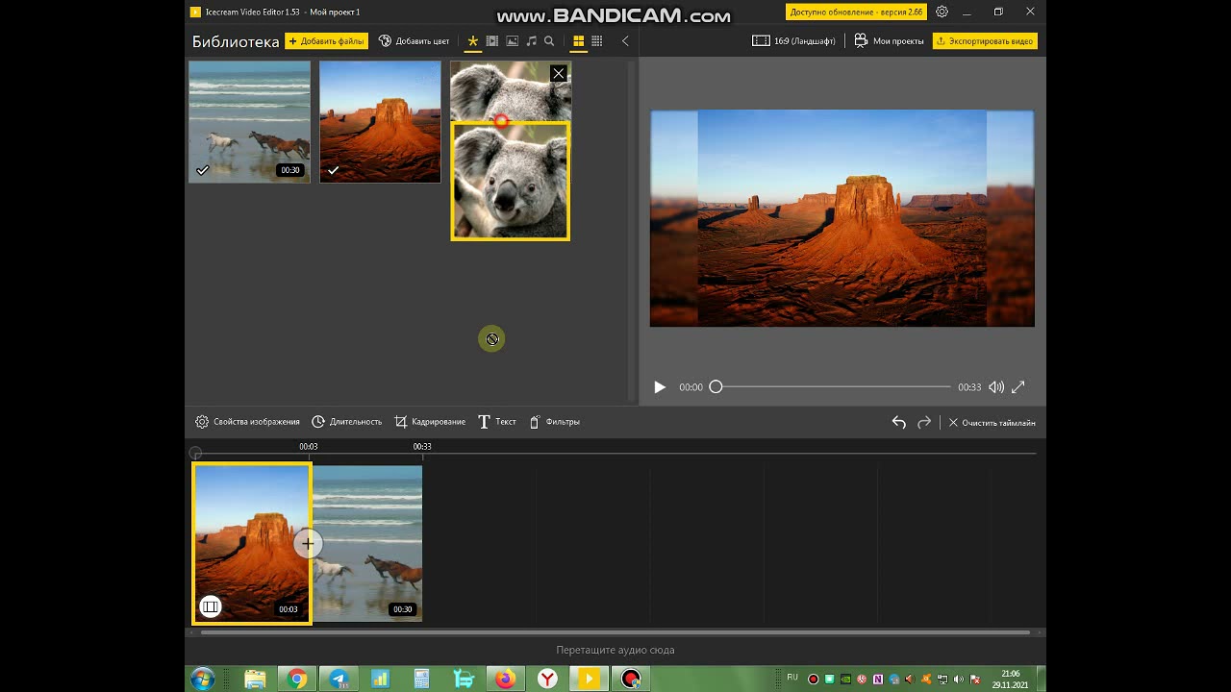This screenshot has height=692, width=1231.
Task: Click the timeline playhead at the start
Action: [x=195, y=453]
